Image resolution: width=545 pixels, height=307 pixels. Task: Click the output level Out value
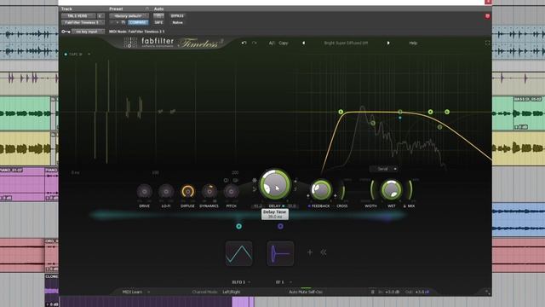pos(422,292)
